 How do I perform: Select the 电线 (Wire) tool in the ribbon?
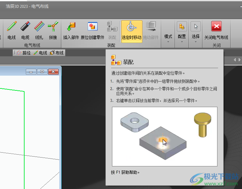coord(11,30)
